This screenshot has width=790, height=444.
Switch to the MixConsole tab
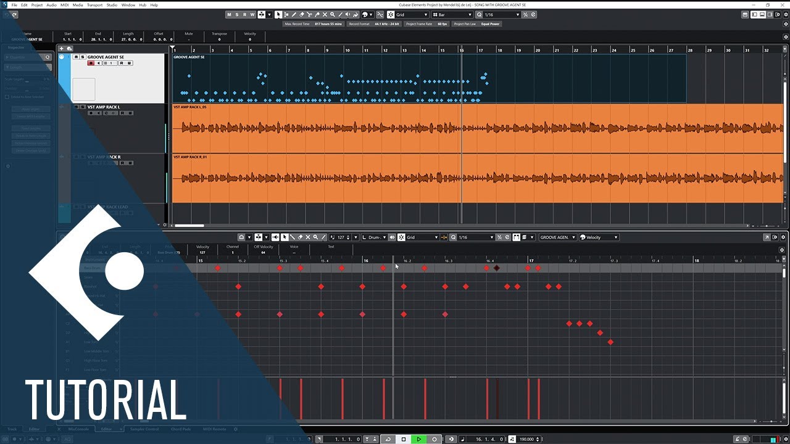pyautogui.click(x=79, y=429)
